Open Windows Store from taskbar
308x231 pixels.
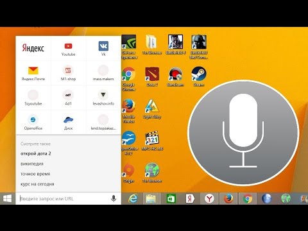tap(171, 199)
